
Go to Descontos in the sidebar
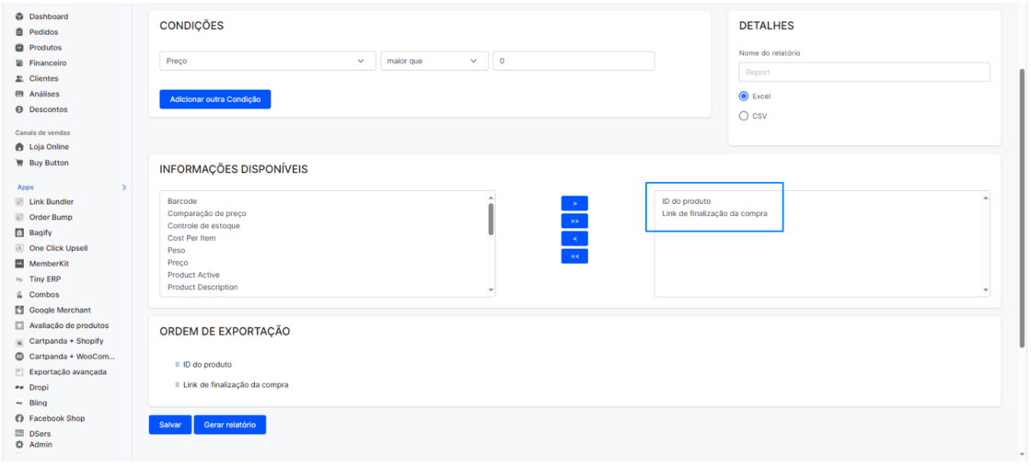[48, 109]
